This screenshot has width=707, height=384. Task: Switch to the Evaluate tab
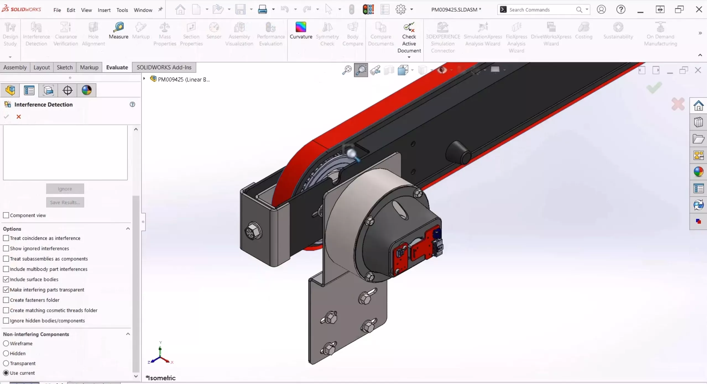pos(117,67)
